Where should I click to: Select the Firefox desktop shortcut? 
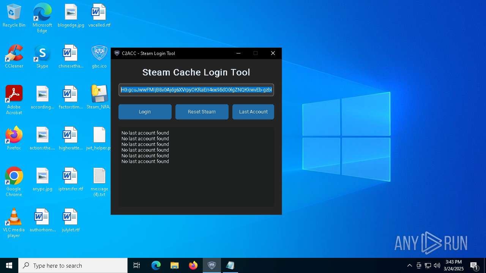click(x=14, y=139)
